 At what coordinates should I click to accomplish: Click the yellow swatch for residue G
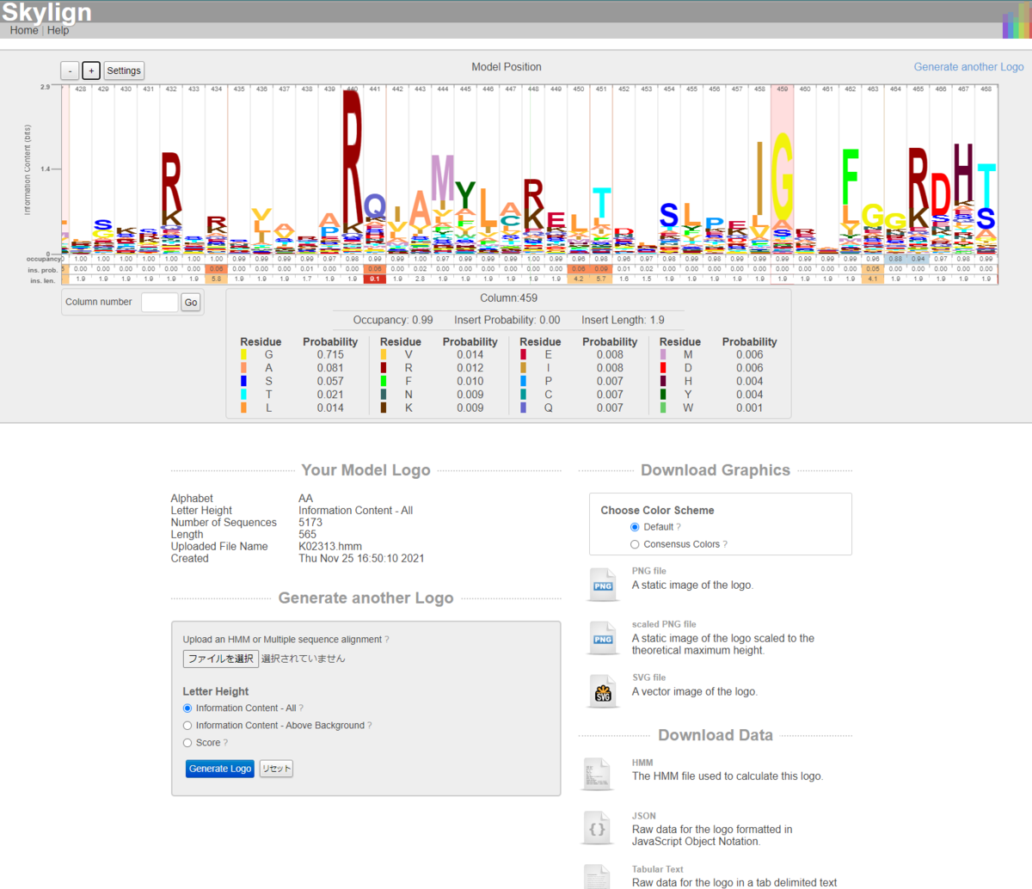(x=244, y=354)
